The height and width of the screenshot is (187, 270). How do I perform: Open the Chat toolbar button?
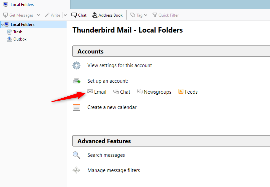[79, 15]
